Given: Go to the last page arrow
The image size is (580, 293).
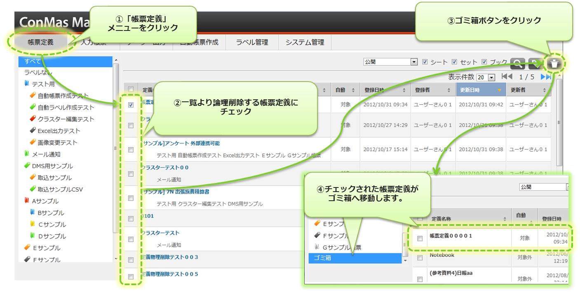Looking at the screenshot, I should (546, 77).
